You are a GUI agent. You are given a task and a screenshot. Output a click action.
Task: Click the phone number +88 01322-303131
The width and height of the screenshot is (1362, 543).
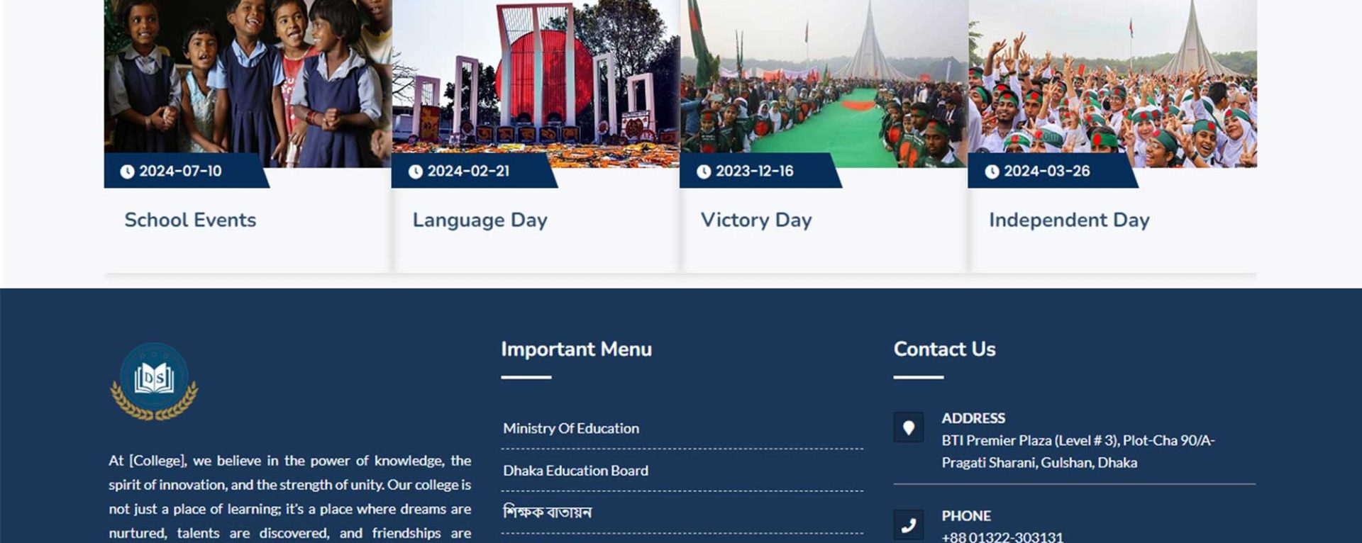pos(1002,537)
